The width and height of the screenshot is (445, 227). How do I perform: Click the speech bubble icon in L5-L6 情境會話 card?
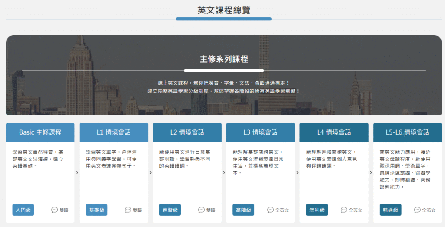417,210
